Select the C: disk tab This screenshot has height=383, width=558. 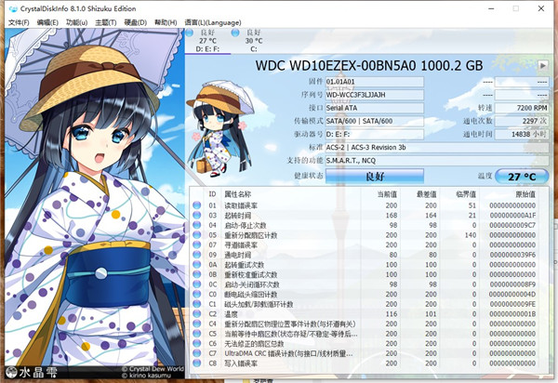(x=254, y=41)
